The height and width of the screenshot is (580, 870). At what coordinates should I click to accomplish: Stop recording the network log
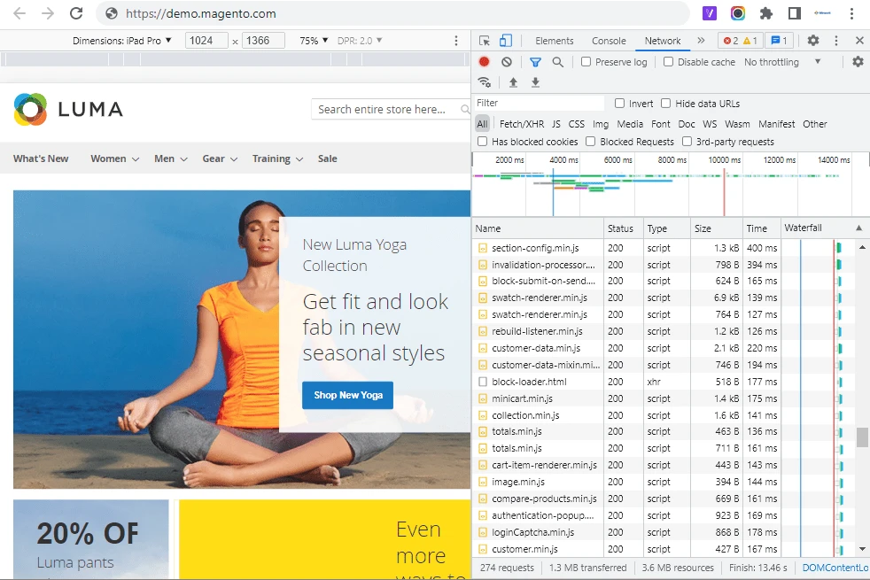[x=485, y=62]
